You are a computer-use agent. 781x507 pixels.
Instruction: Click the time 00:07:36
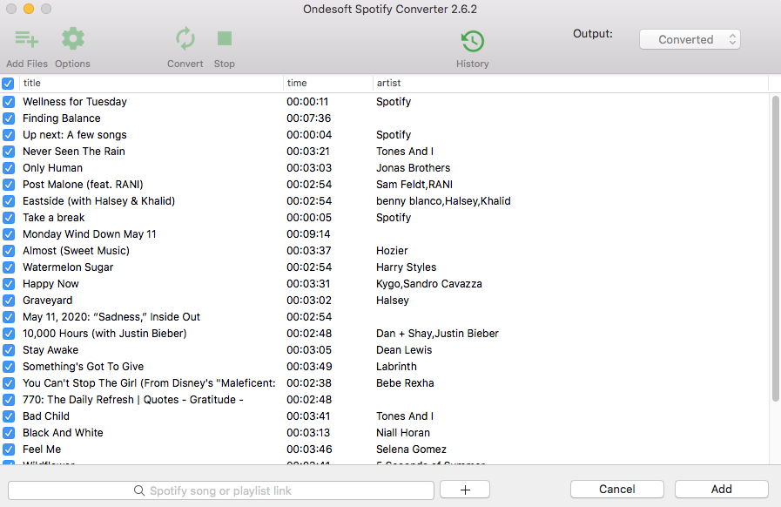[308, 118]
